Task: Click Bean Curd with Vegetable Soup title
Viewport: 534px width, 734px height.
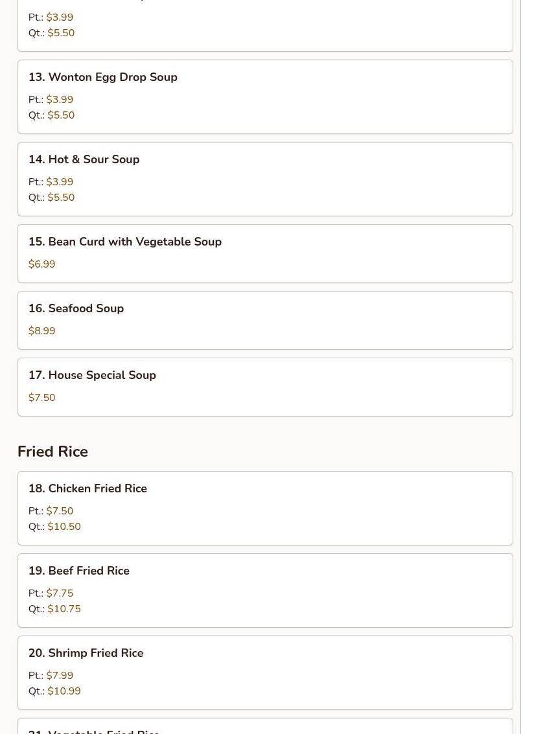Action: 125,242
